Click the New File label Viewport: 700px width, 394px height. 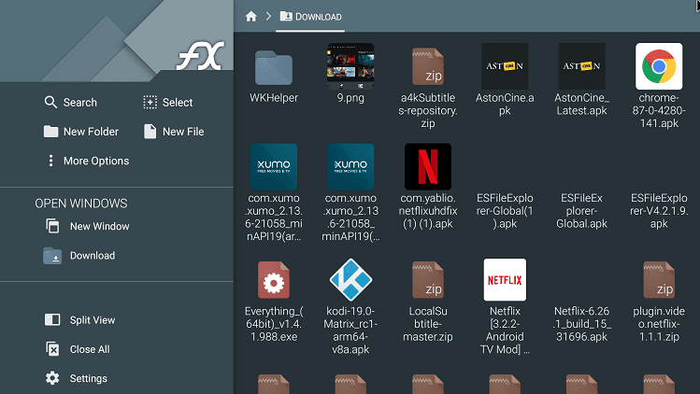[183, 132]
